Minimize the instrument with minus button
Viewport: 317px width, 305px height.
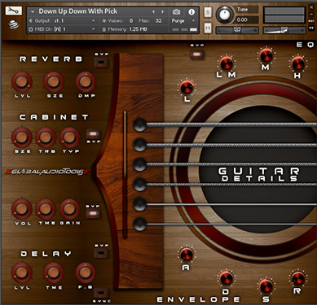(x=311, y=14)
